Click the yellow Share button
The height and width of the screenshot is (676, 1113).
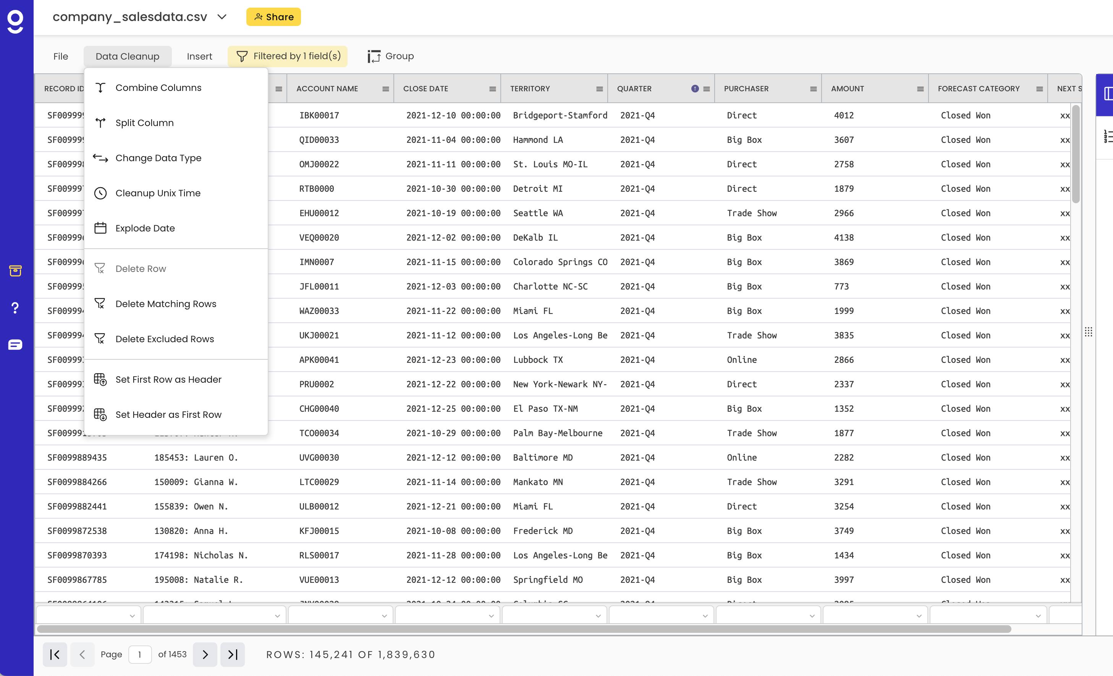[x=273, y=17]
